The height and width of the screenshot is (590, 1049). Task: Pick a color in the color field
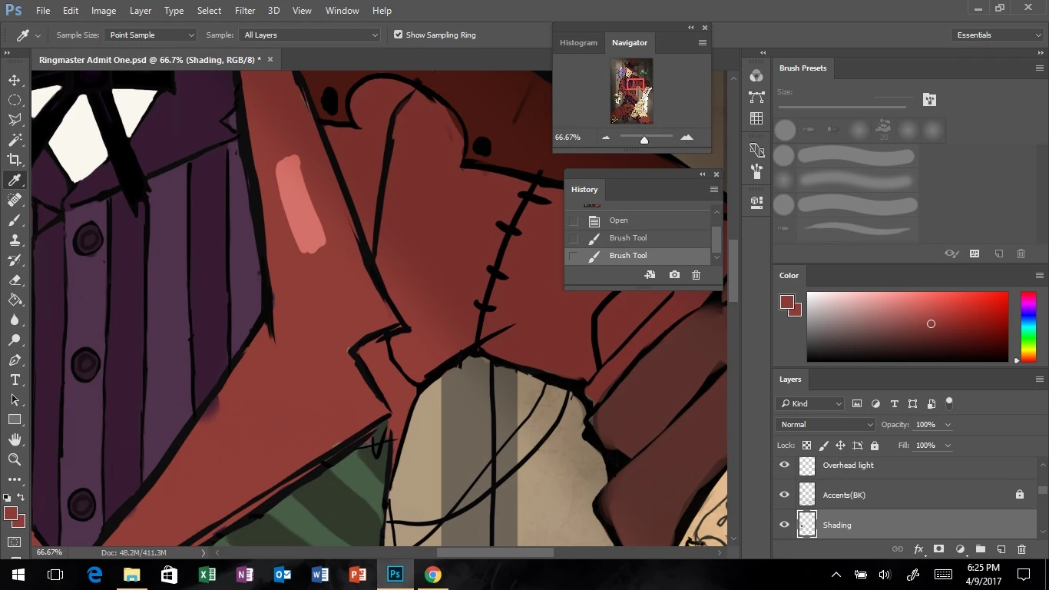pyautogui.click(x=907, y=326)
